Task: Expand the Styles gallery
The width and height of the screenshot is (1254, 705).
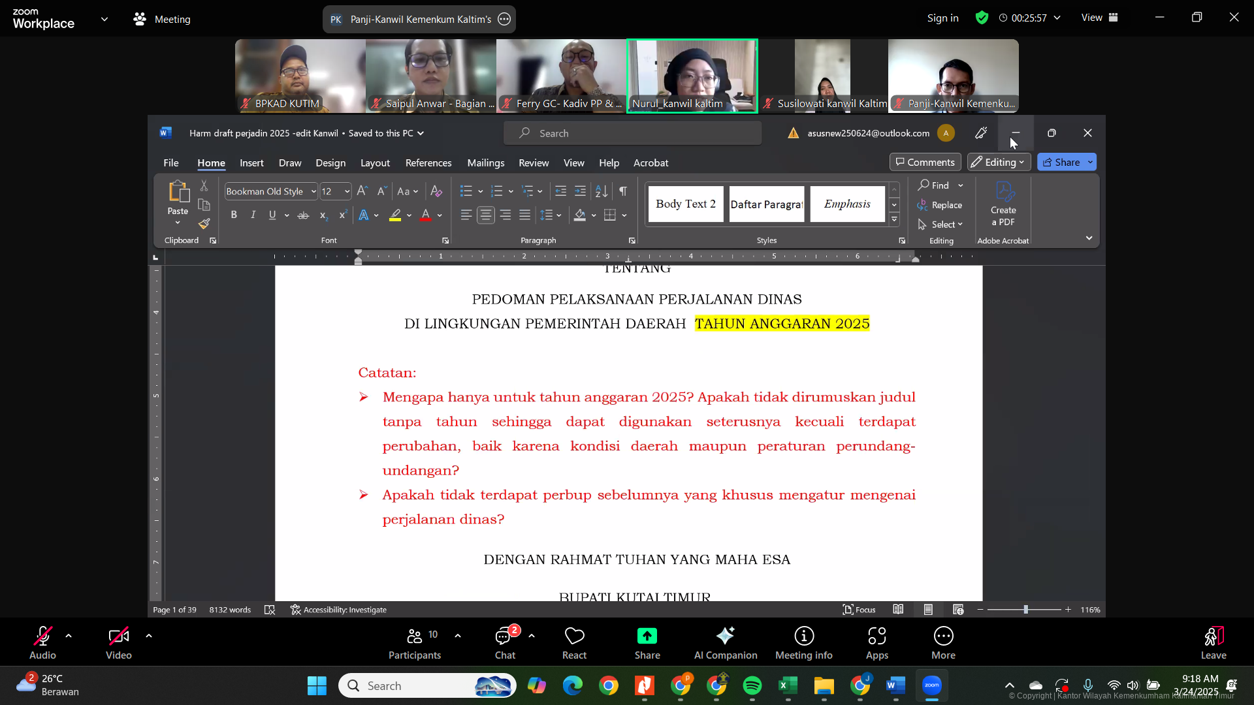Action: tap(894, 220)
